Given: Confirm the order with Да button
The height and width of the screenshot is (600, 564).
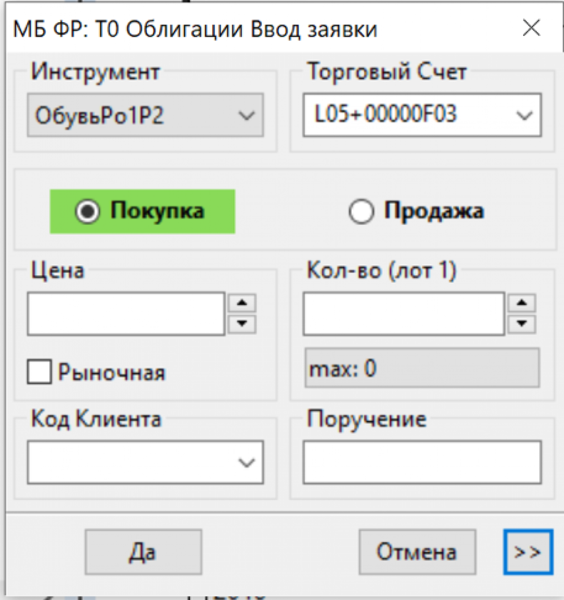Looking at the screenshot, I should coord(143,551).
